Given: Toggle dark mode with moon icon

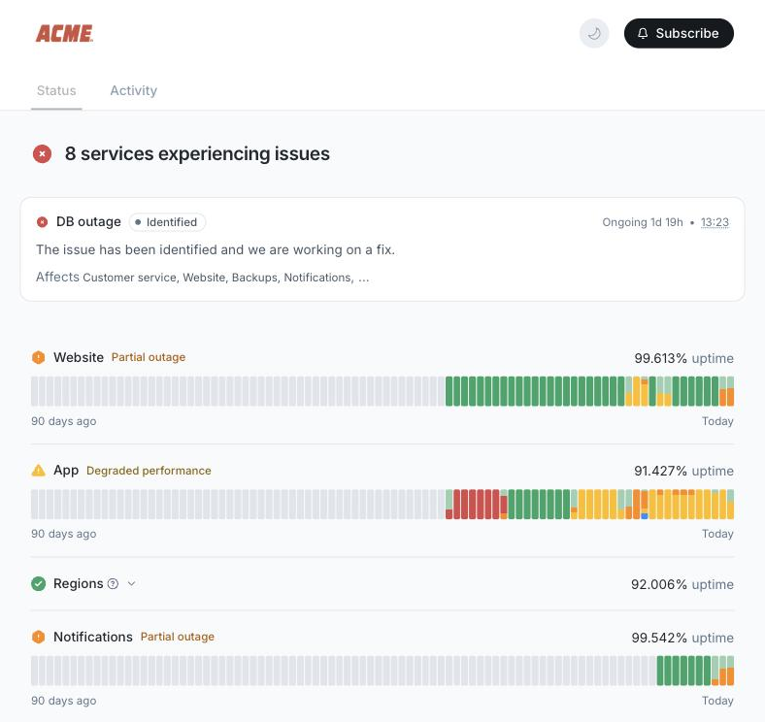Looking at the screenshot, I should tap(594, 33).
